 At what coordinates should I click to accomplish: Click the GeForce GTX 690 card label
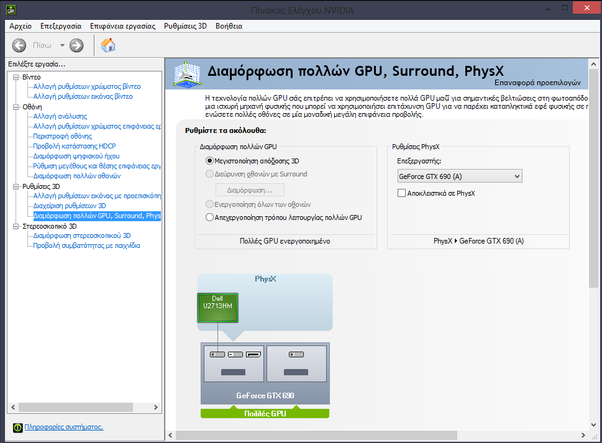pyautogui.click(x=265, y=395)
